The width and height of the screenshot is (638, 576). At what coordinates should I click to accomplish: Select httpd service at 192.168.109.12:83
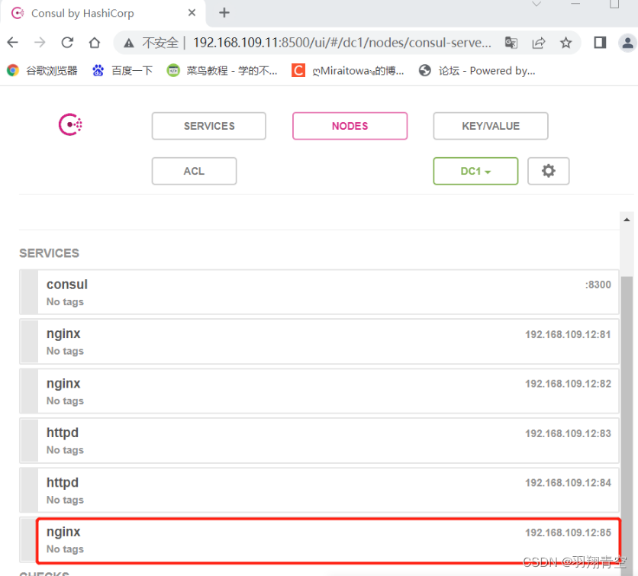pyautogui.click(x=320, y=440)
